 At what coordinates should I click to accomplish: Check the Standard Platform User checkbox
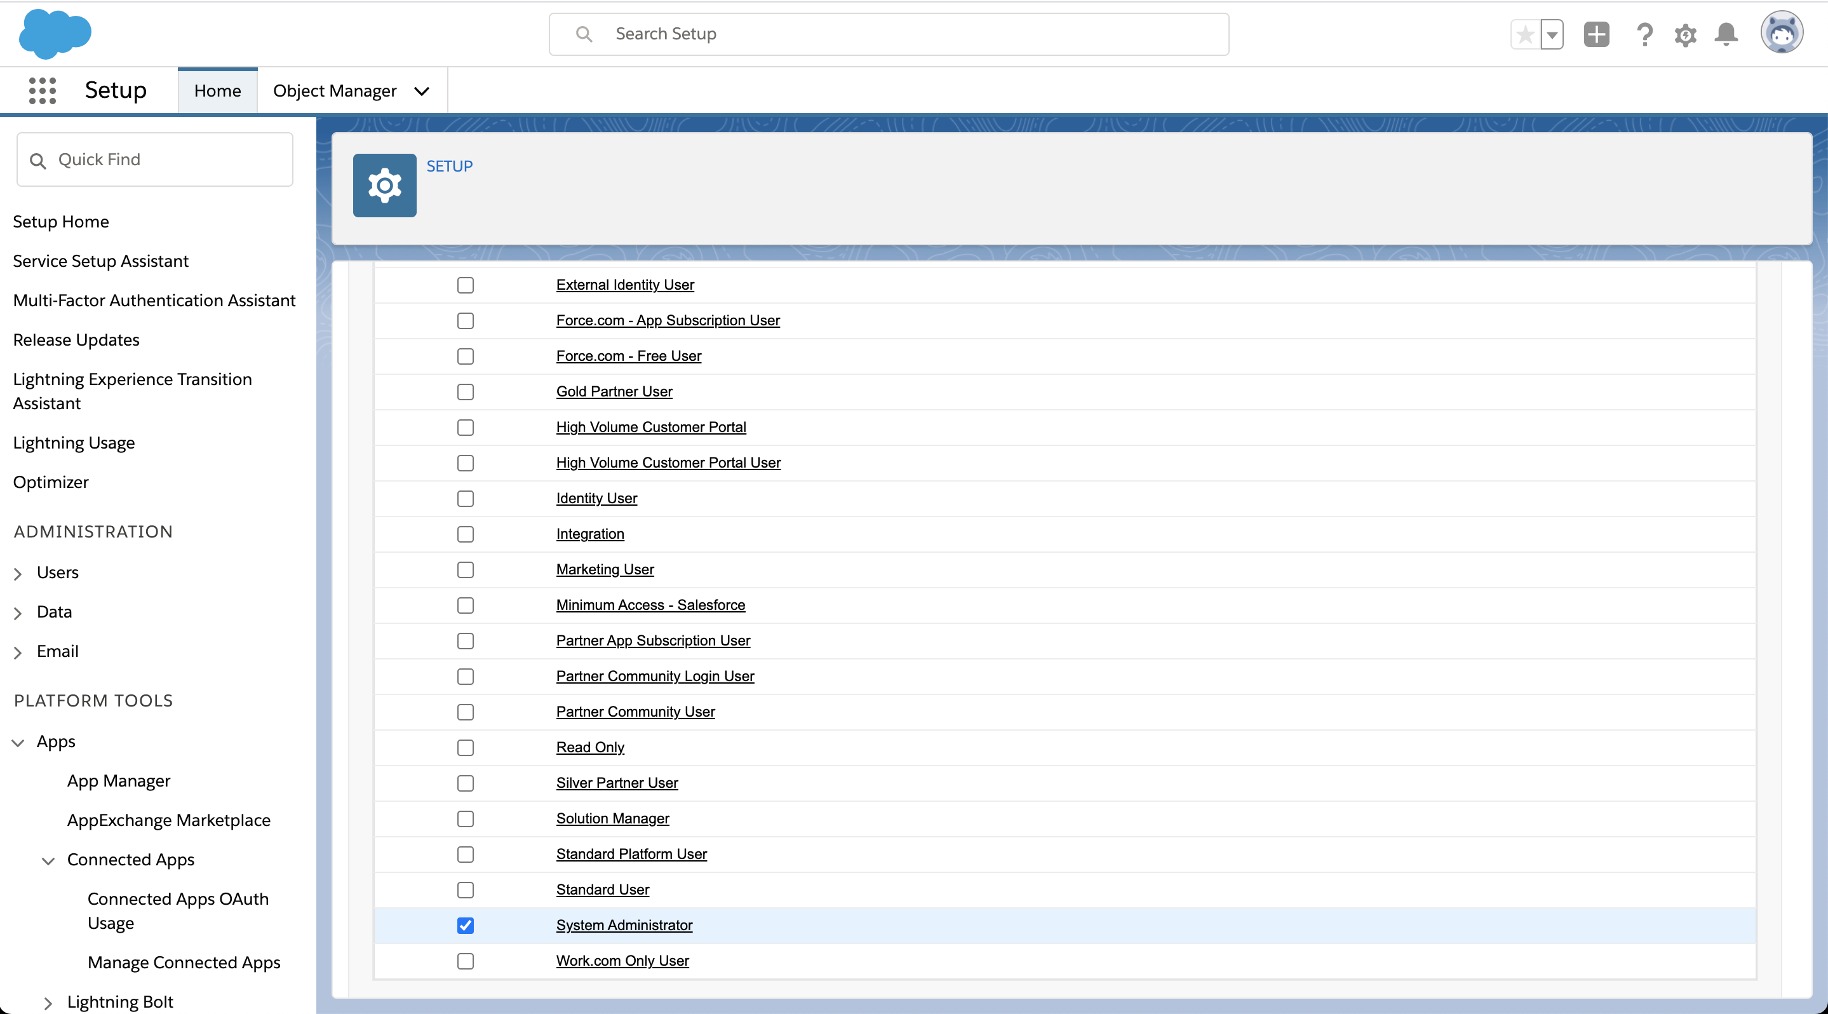pyautogui.click(x=466, y=855)
